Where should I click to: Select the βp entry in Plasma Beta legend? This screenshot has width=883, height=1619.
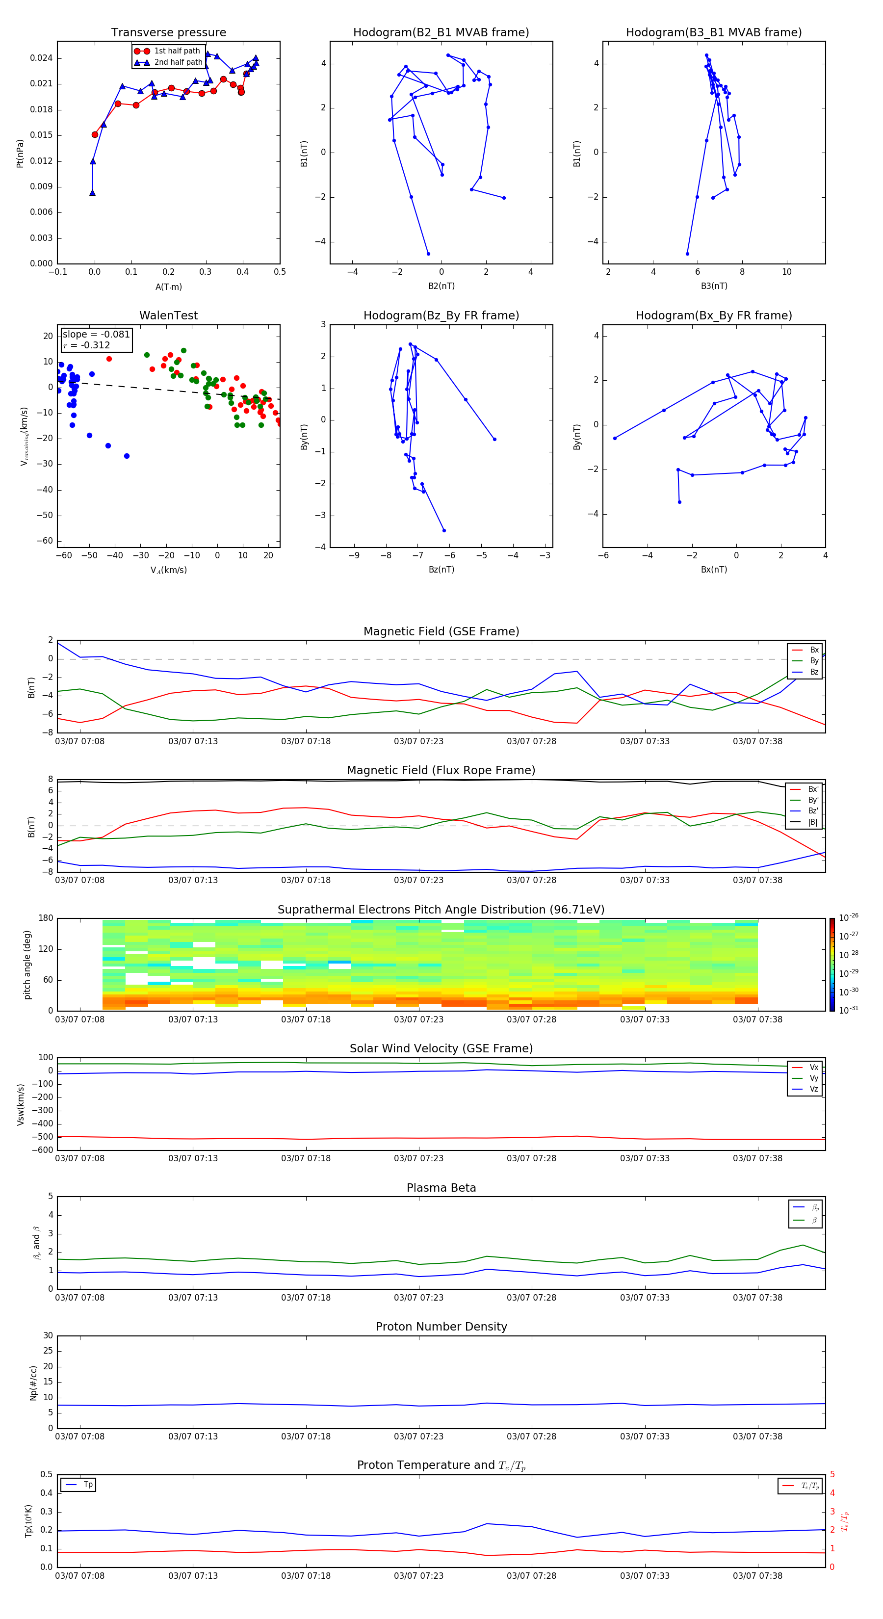806,1207
